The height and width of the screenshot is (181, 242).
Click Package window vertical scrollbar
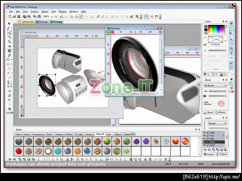coord(161,62)
